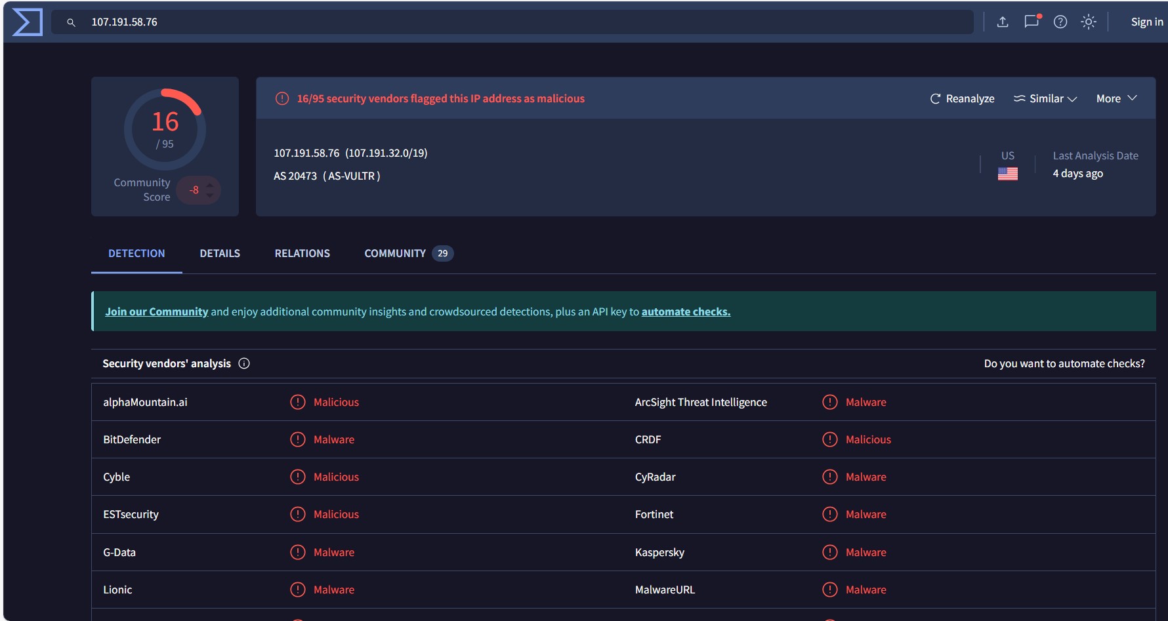Screen dimensions: 1168x621
Task: Click the MalwareURL vendor name
Action: (665, 590)
